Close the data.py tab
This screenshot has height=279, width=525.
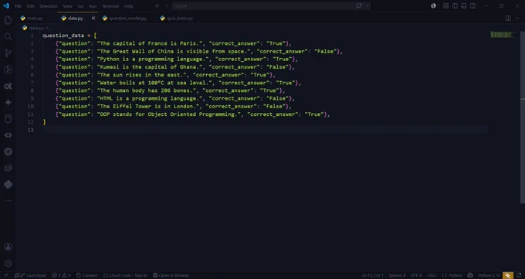pyautogui.click(x=93, y=18)
